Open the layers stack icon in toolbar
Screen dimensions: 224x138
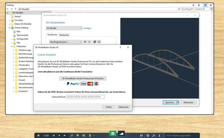tap(78, 135)
